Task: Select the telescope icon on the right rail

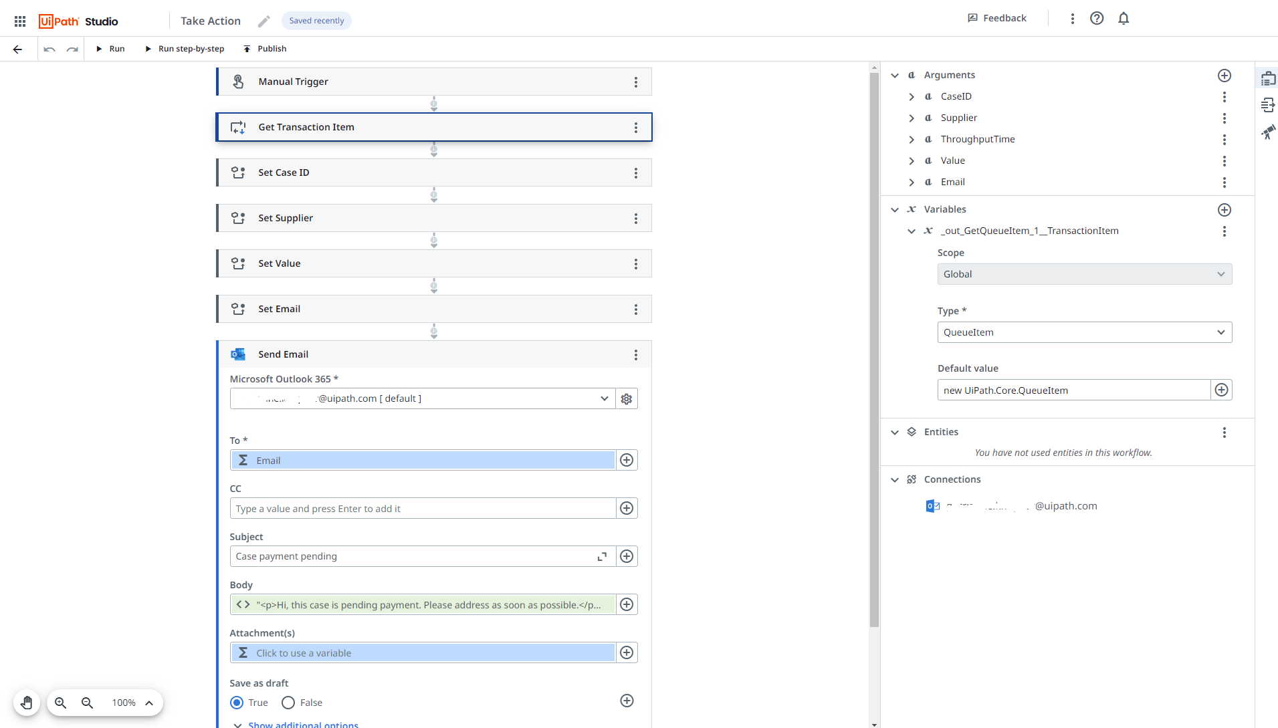Action: click(x=1269, y=132)
